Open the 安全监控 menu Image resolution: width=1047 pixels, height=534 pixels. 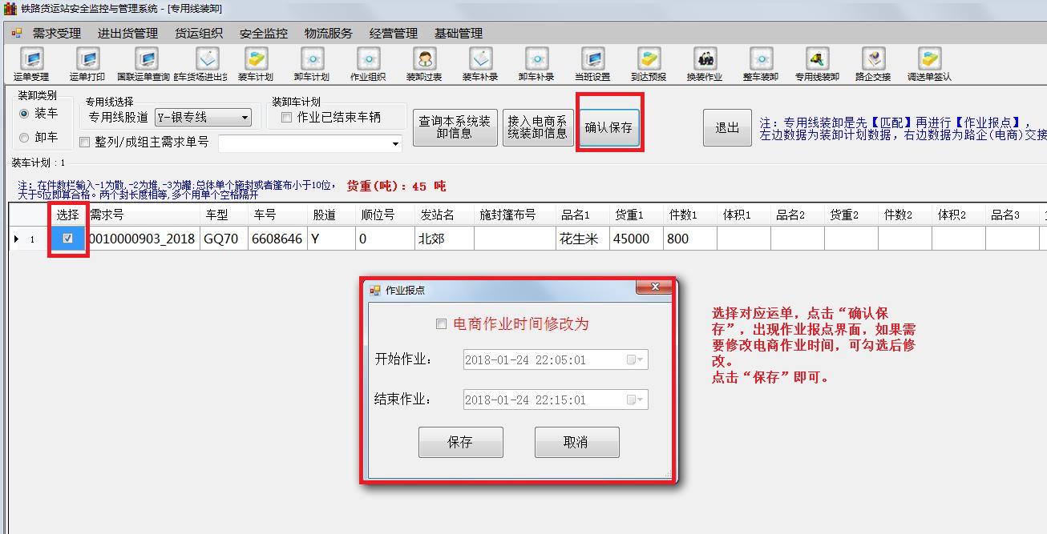pos(263,34)
